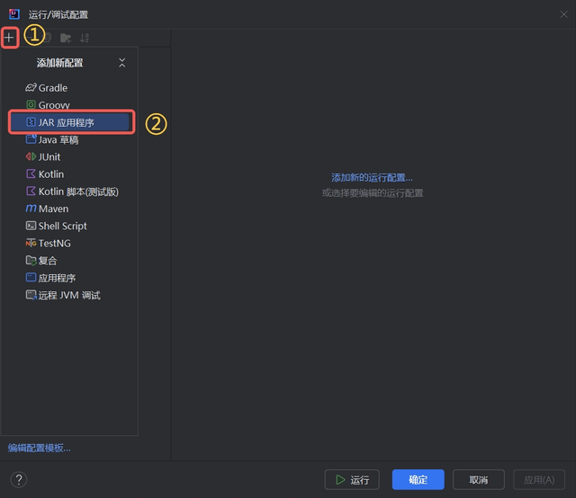Image resolution: width=576 pixels, height=498 pixels.
Task: Choose Kotlin 脚本(测试版) entry
Action: tap(70, 191)
